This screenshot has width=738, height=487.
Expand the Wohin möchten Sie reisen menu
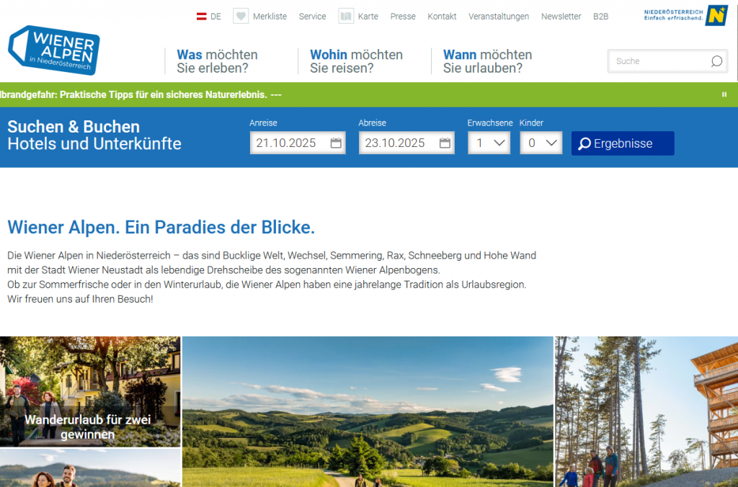pyautogui.click(x=355, y=61)
